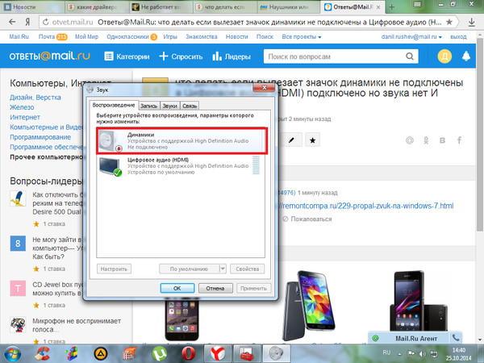Click red toolbox taskbar icon
The image size is (484, 363).
(x=247, y=354)
